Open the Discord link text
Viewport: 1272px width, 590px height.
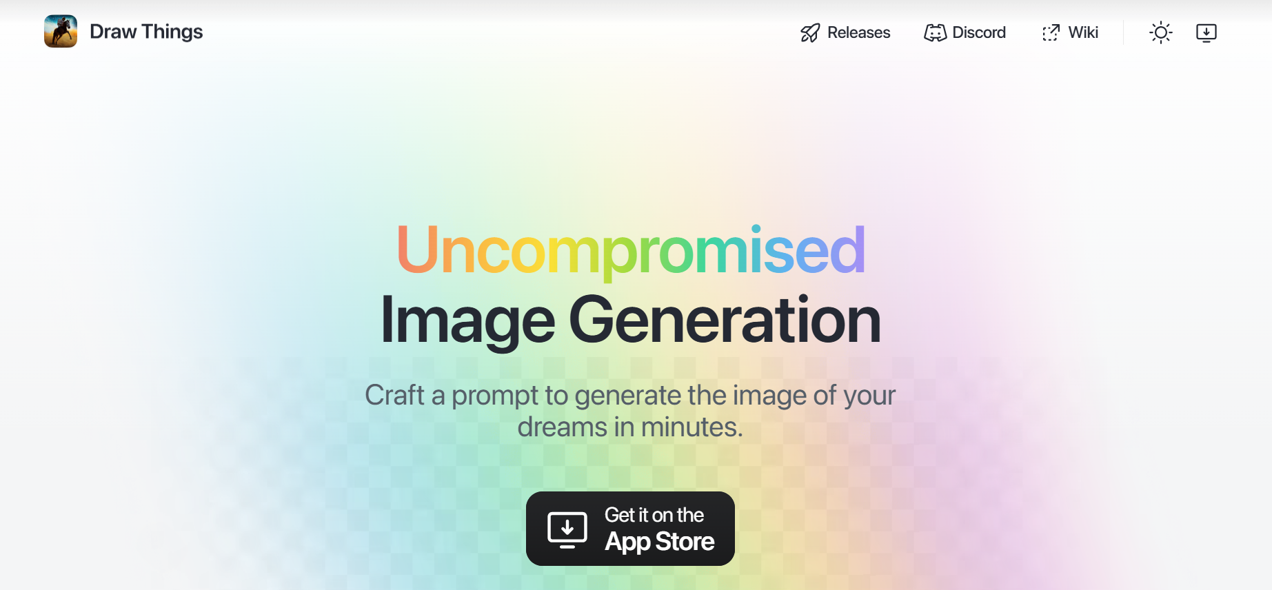click(x=978, y=32)
